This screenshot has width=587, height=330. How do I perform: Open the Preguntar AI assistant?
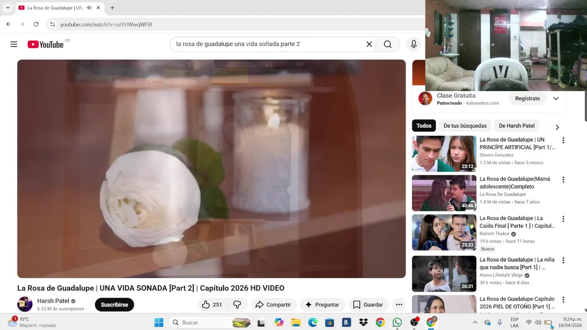(322, 305)
